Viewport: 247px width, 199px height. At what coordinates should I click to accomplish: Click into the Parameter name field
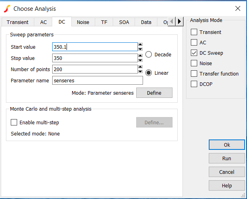(97, 80)
